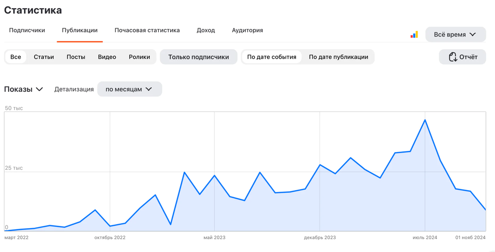
Task: Click the chart peak near июль 2024
Action: [425, 119]
